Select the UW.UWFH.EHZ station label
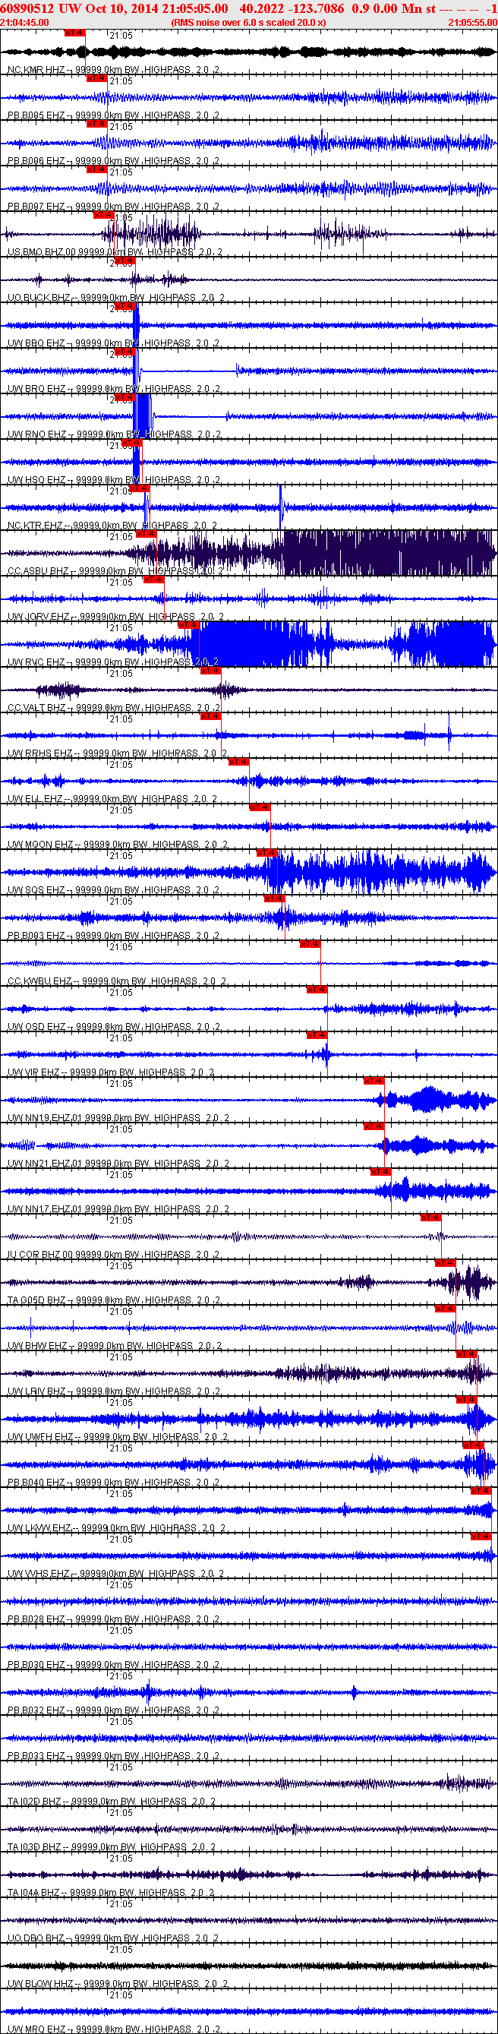 [x=118, y=1438]
